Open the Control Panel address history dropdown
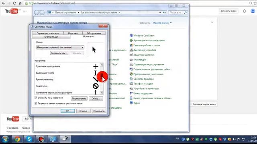Viewport: 257px width, 144px height. (x=160, y=12)
